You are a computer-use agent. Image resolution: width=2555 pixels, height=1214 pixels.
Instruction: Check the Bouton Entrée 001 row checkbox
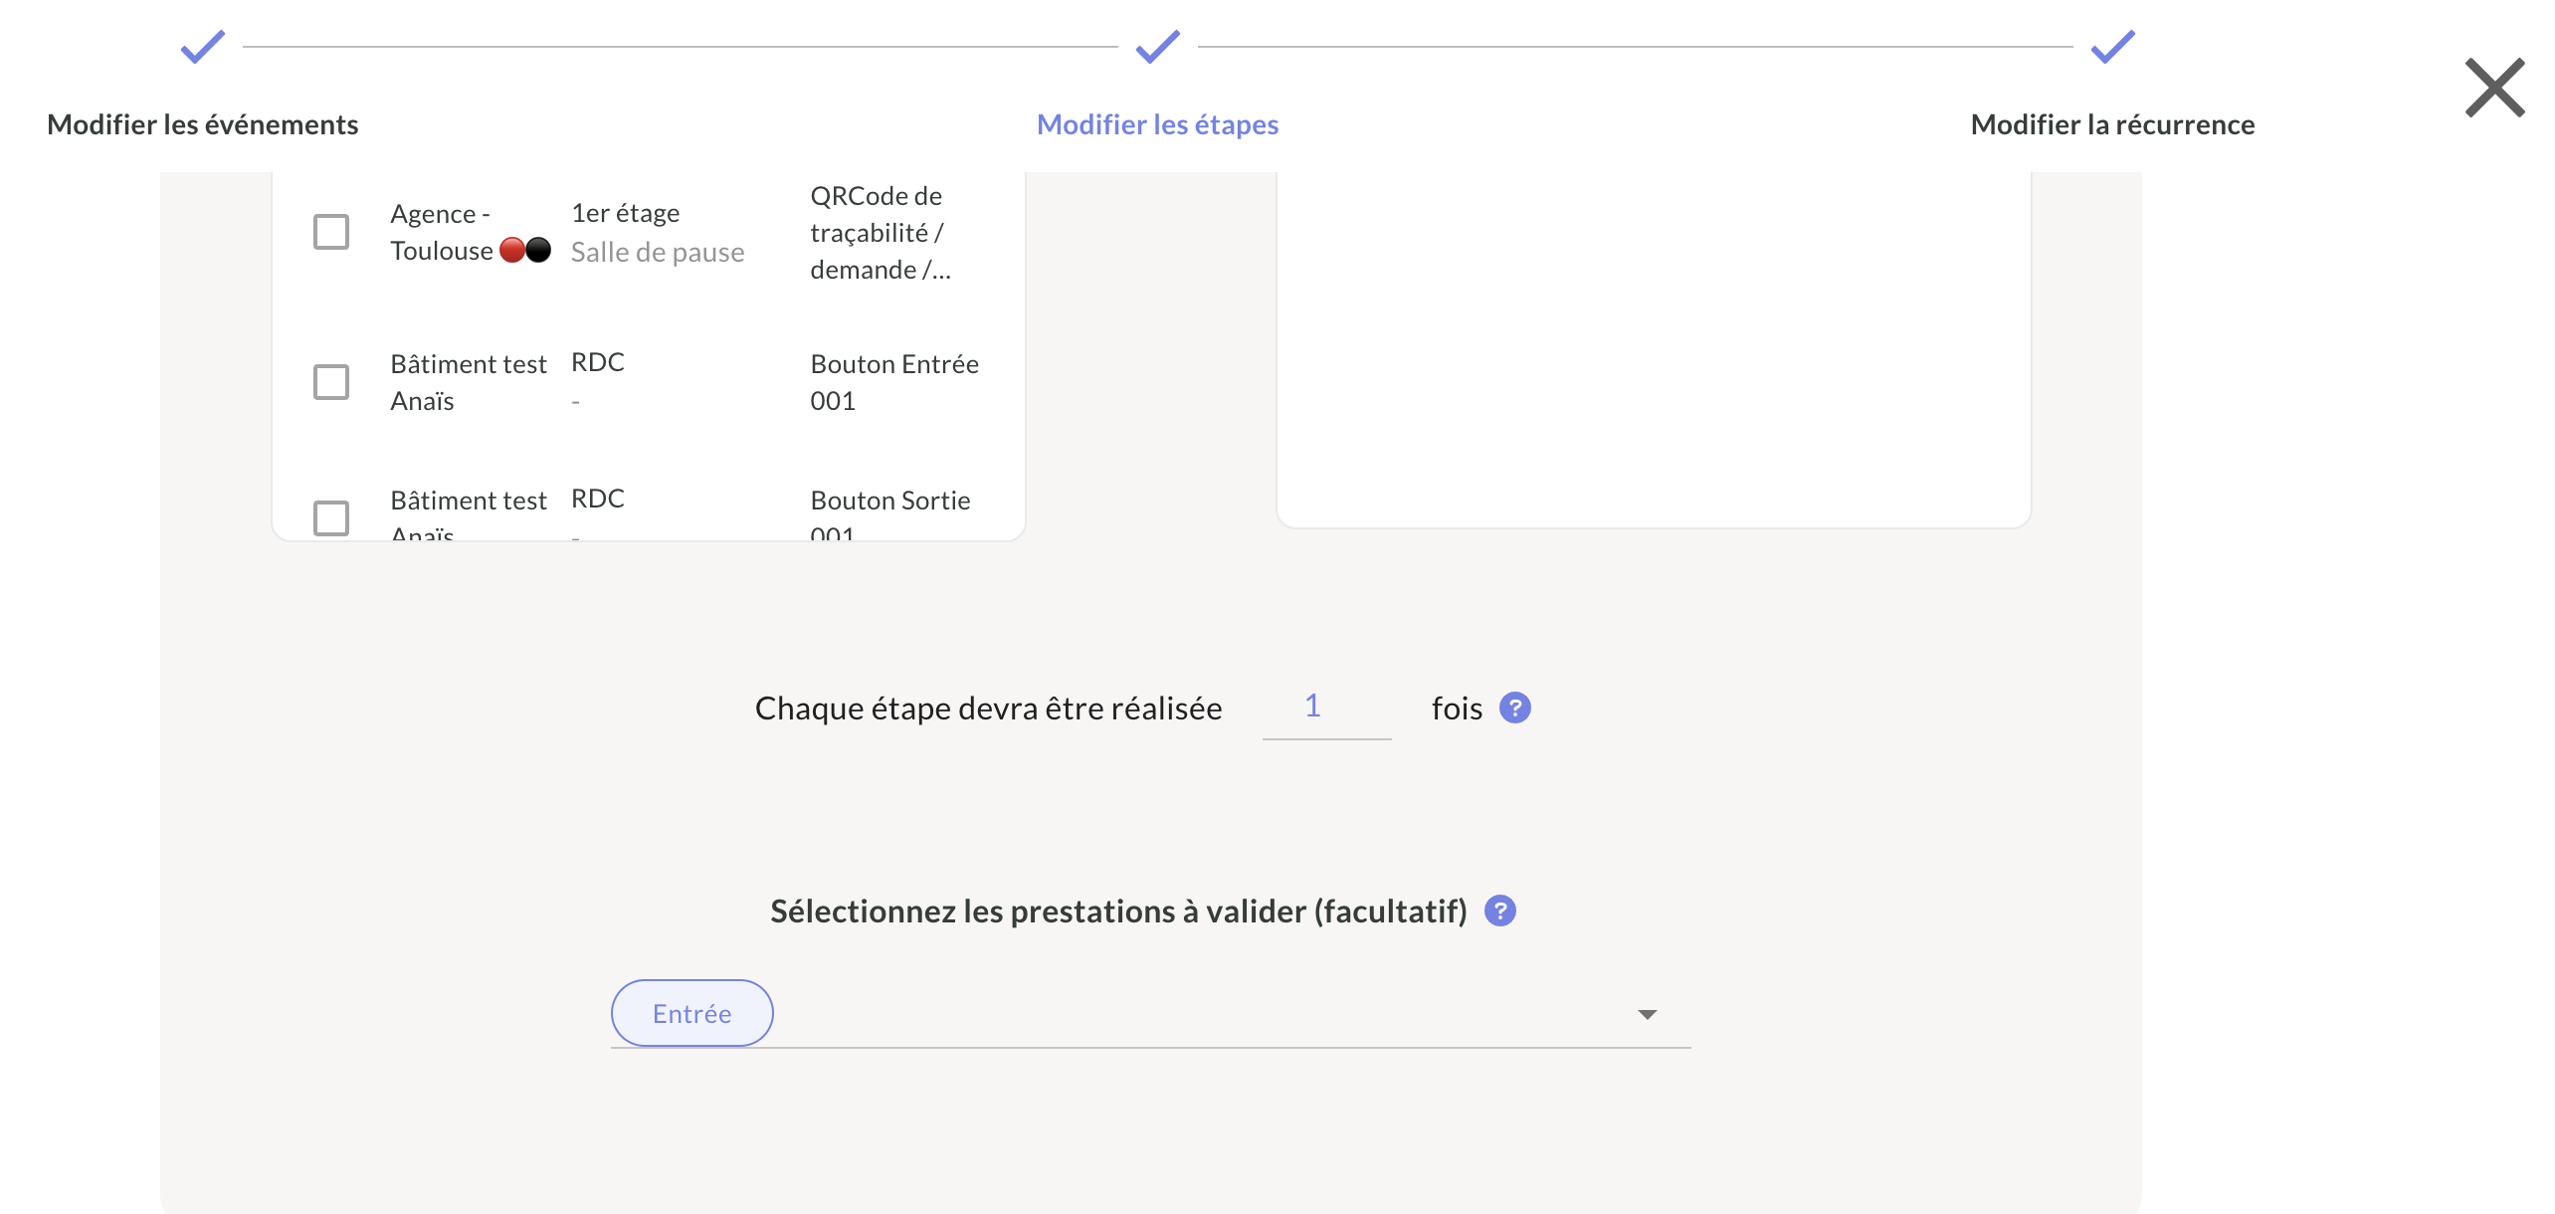click(331, 382)
